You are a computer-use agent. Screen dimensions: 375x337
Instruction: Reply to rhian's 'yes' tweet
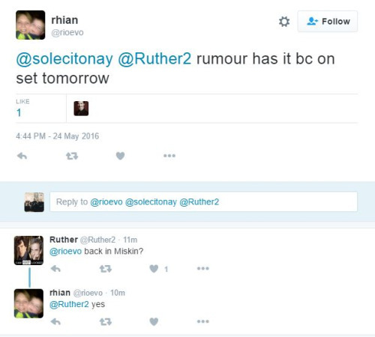(x=55, y=322)
